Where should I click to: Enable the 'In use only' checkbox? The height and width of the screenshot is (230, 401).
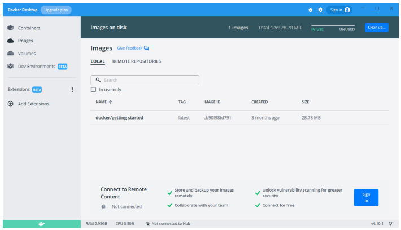click(x=94, y=90)
